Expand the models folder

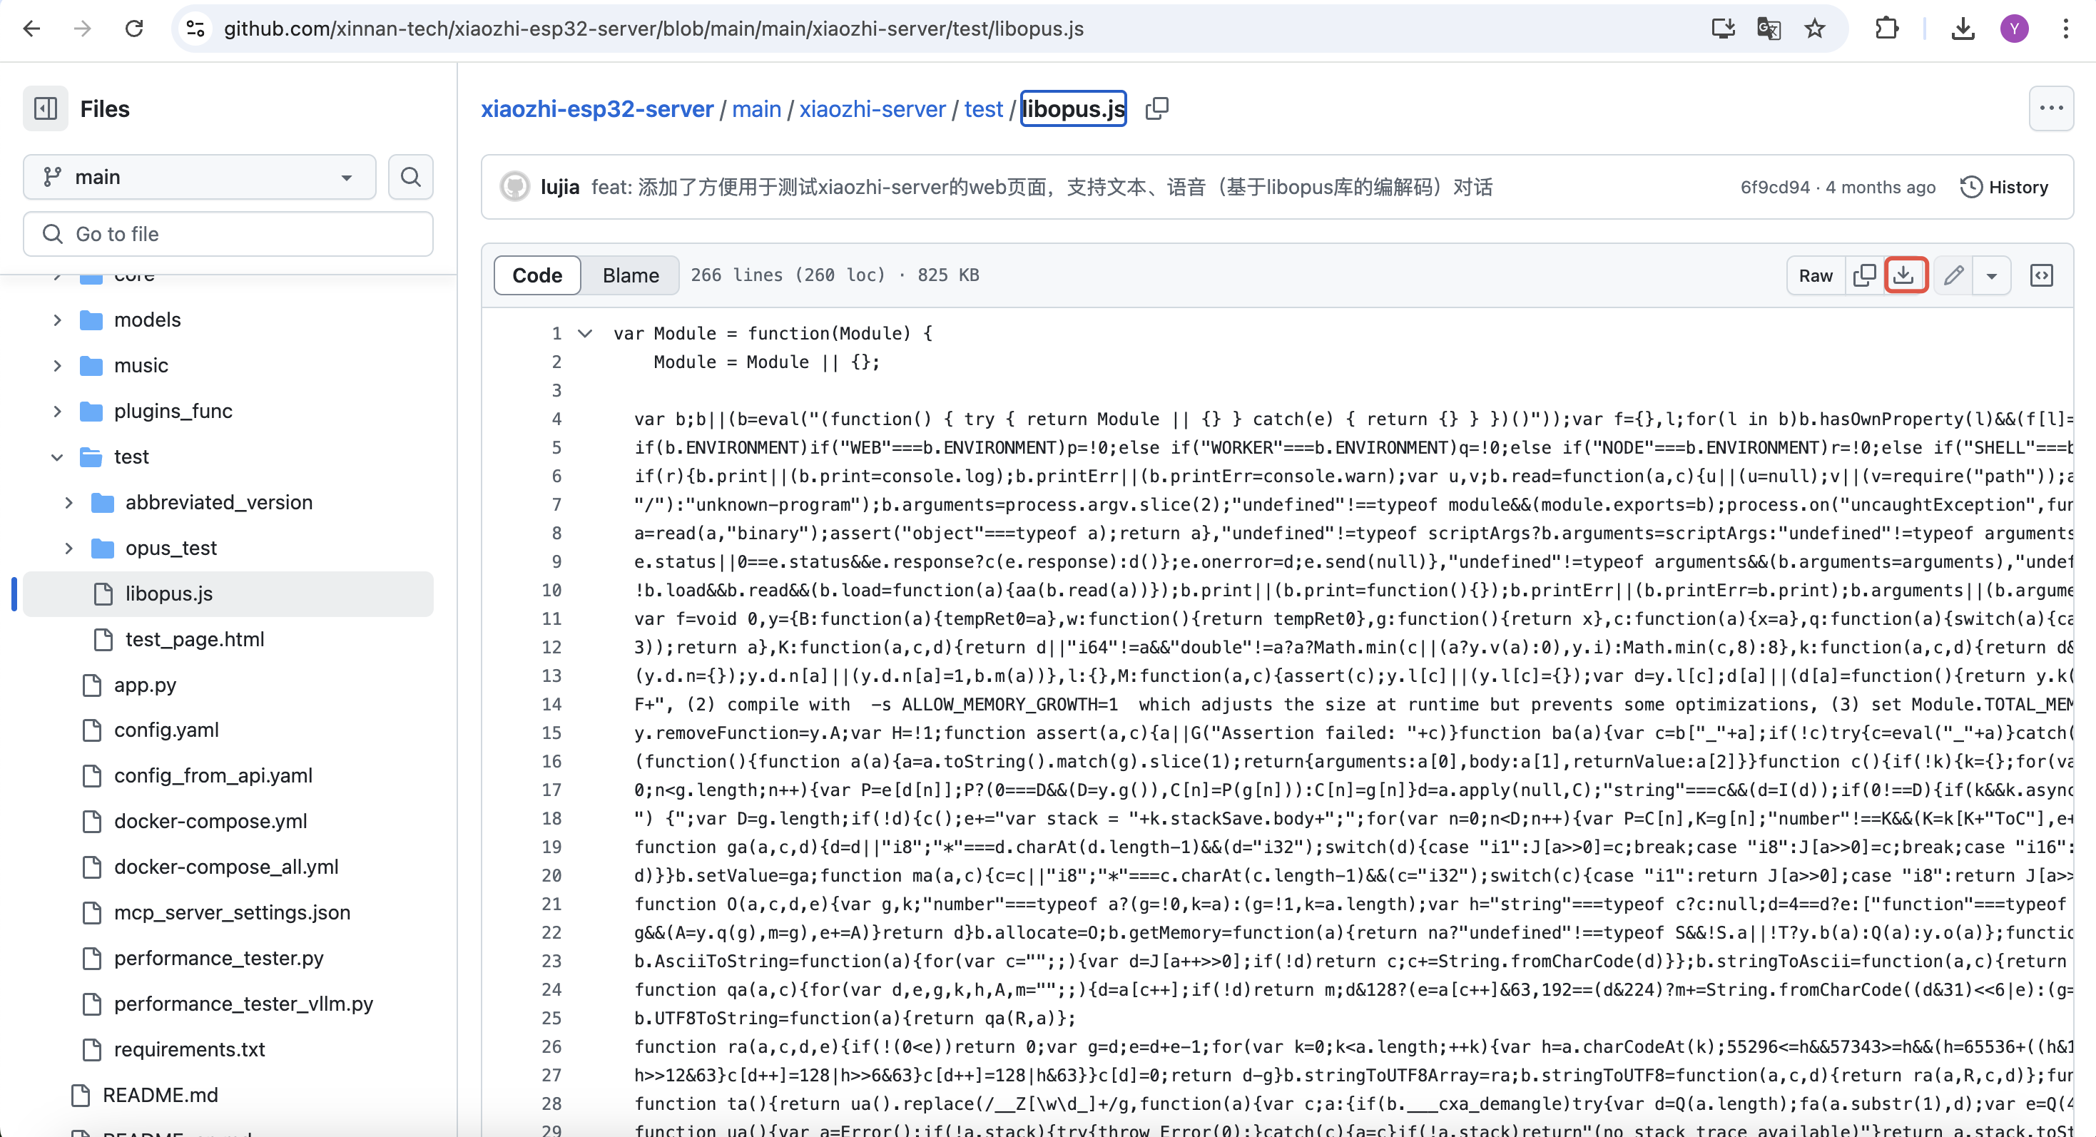click(x=57, y=320)
